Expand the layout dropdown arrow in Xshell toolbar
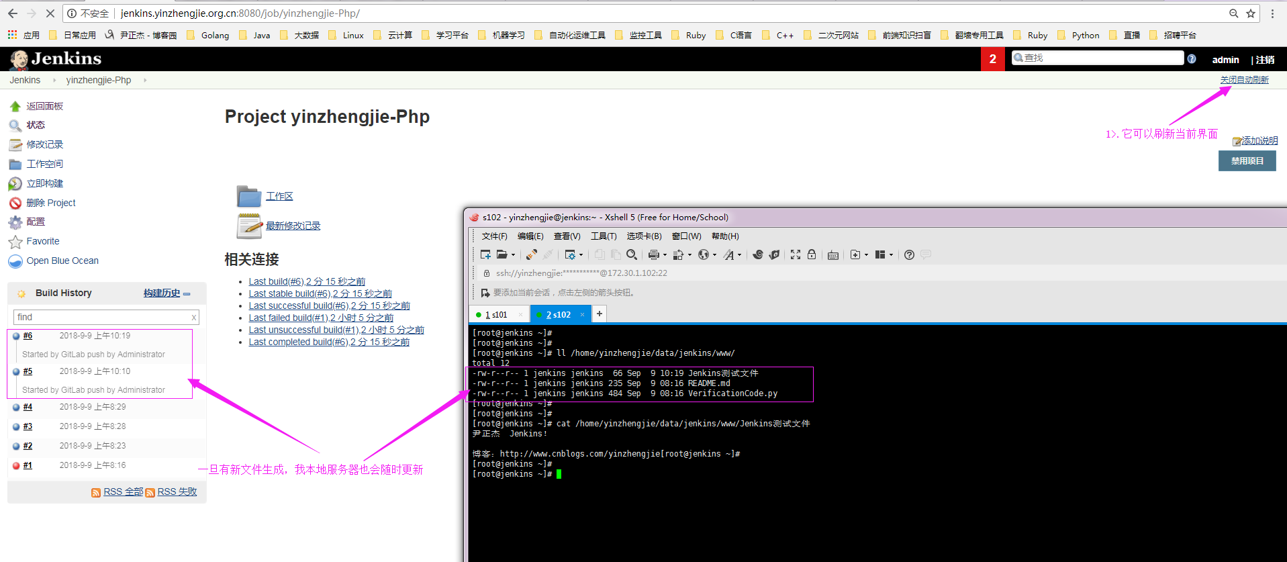Image resolution: width=1287 pixels, height=562 pixels. (x=891, y=254)
